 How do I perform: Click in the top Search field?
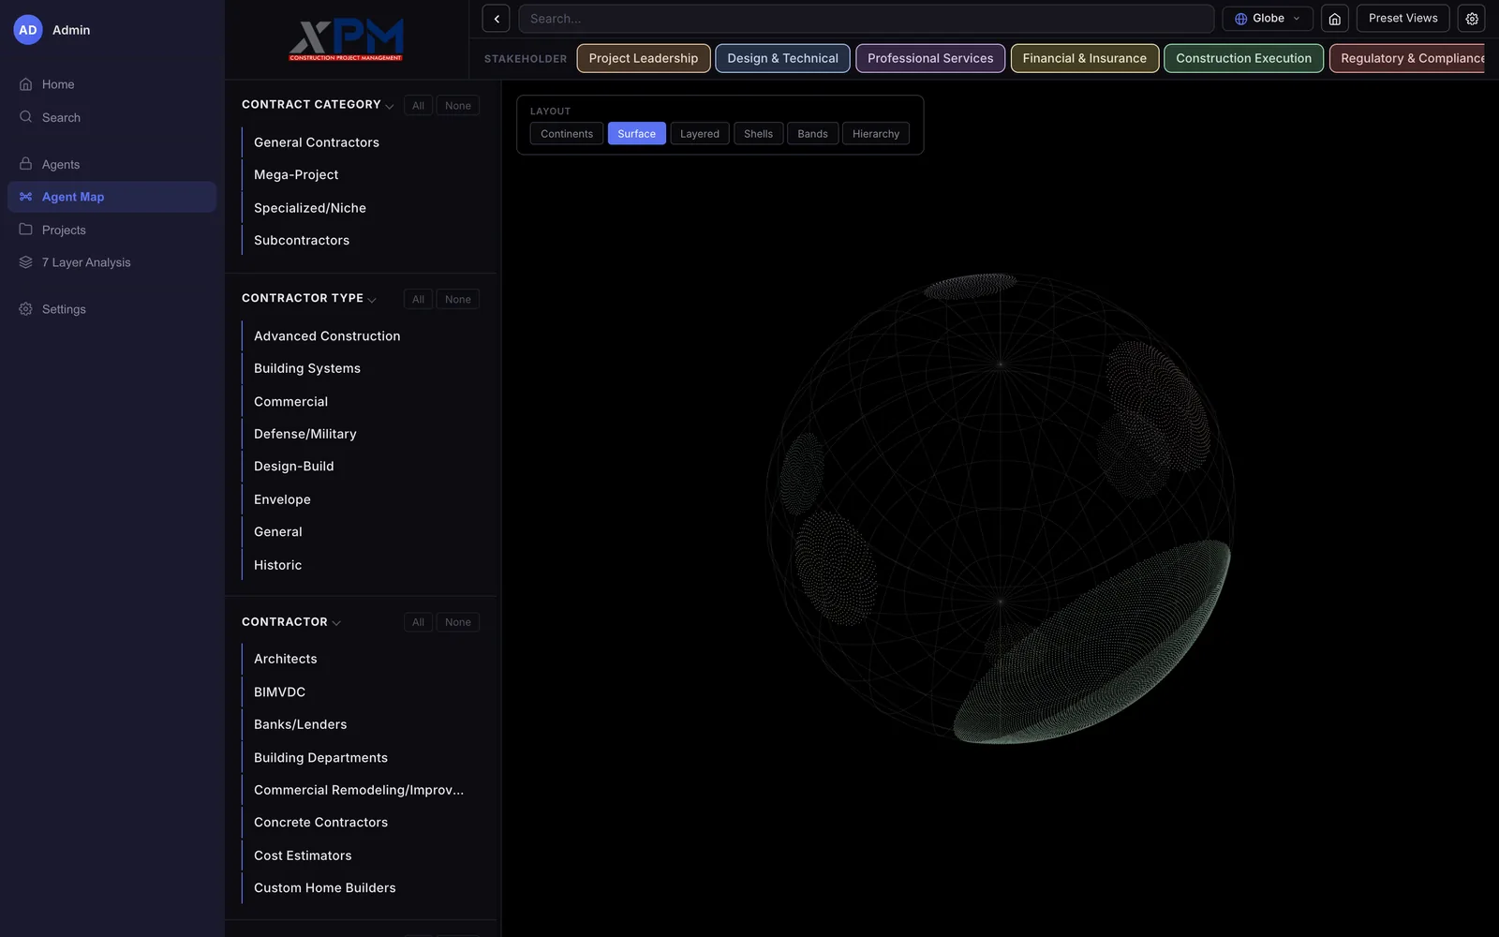click(866, 19)
